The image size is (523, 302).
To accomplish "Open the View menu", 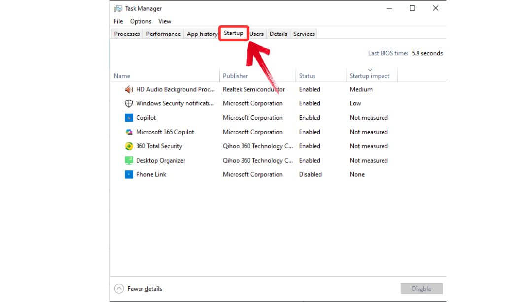I will (165, 21).
